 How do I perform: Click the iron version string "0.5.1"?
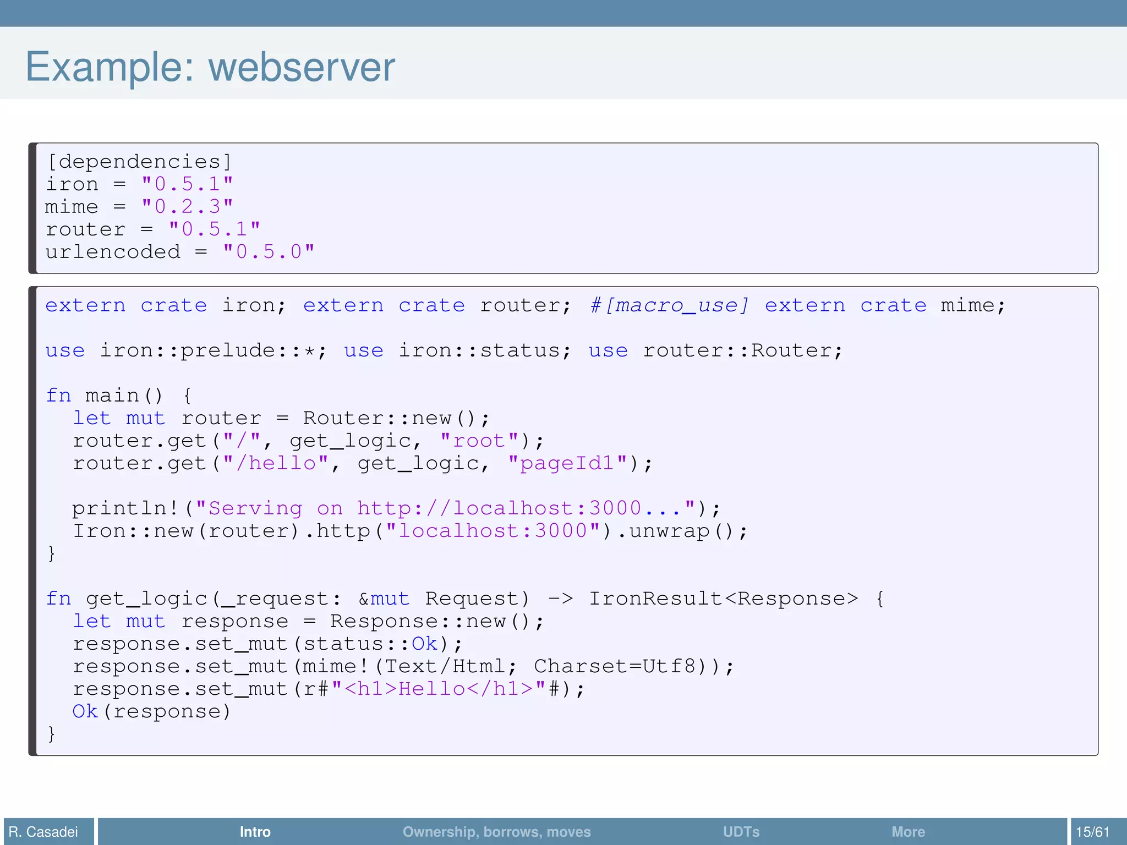click(187, 184)
